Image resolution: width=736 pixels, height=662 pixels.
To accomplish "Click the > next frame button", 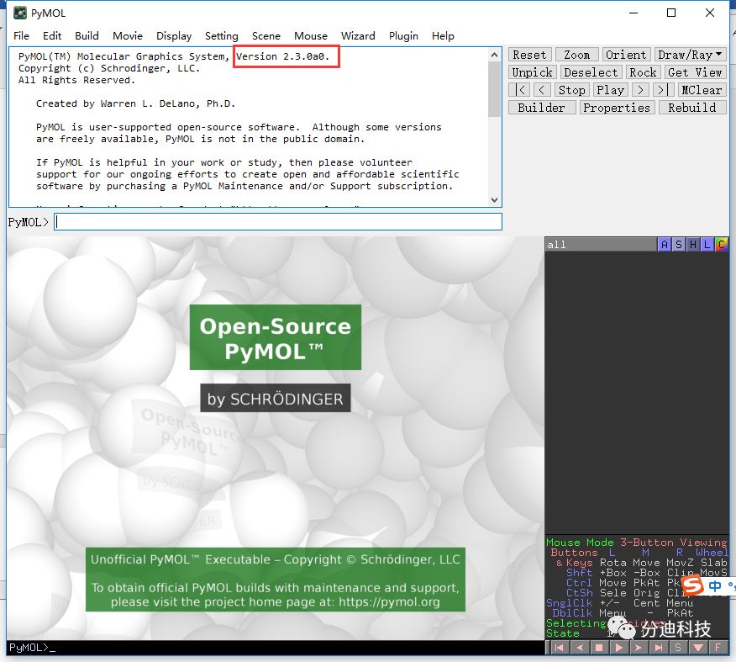I will point(640,90).
